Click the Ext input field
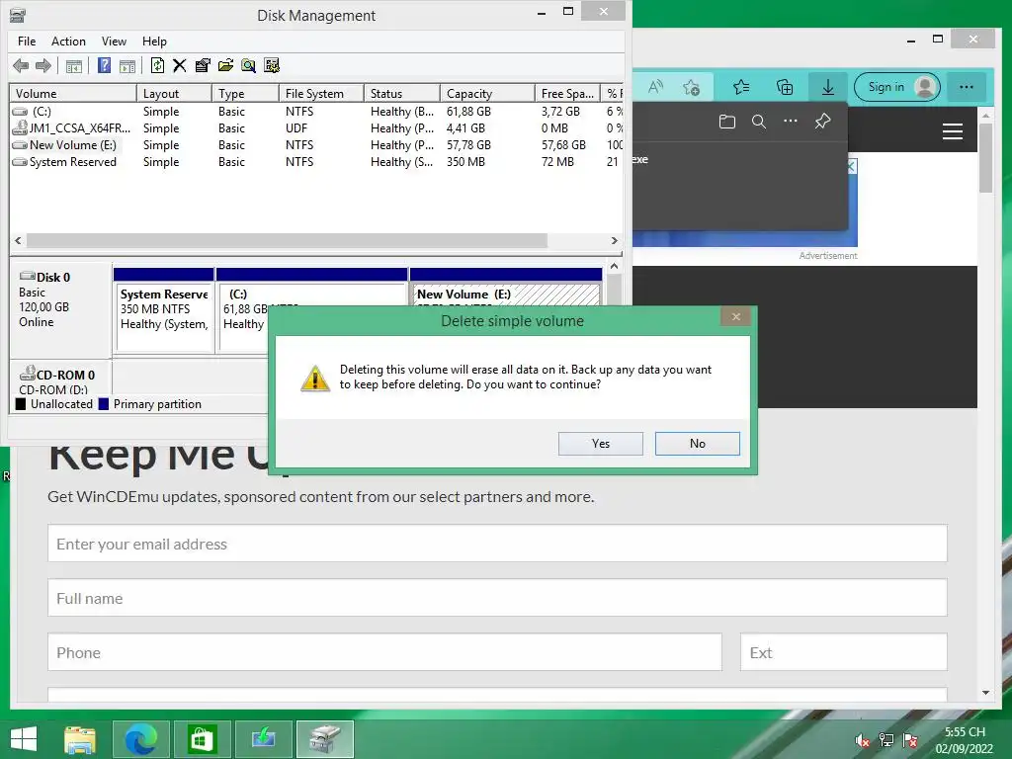 coord(844,652)
